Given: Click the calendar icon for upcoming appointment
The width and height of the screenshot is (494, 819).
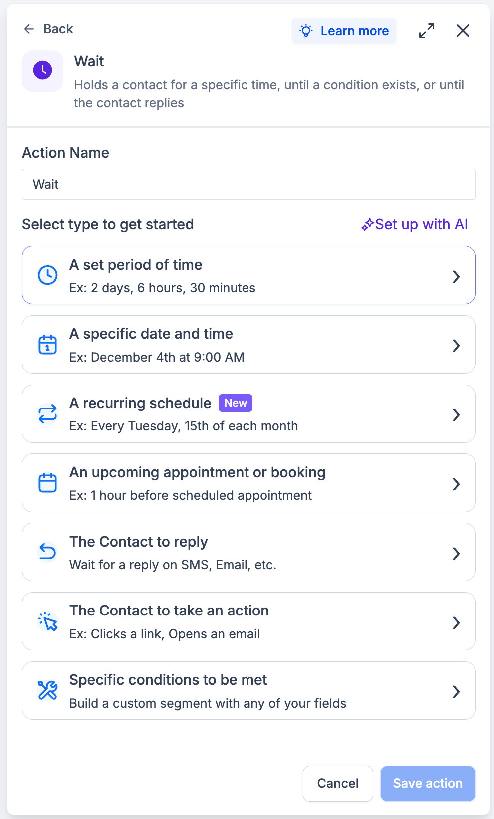Looking at the screenshot, I should tap(48, 483).
